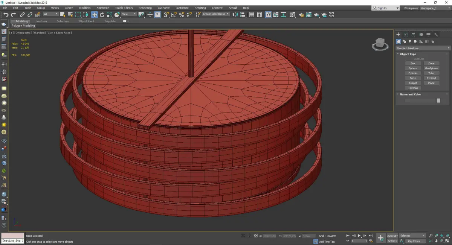Activate the Select and Move tool
Viewport: 452px width, 245px height.
94,15
